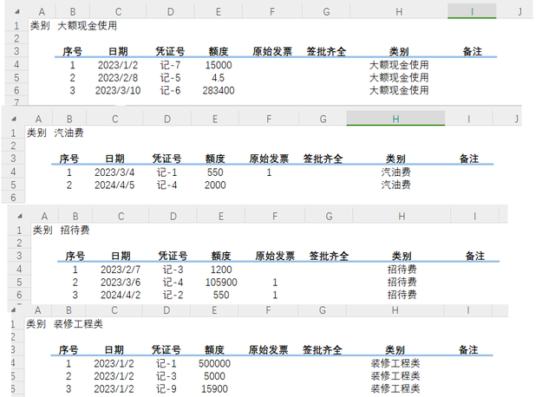Click cell 装修工程类 next to 类别 in row 1

78,324
